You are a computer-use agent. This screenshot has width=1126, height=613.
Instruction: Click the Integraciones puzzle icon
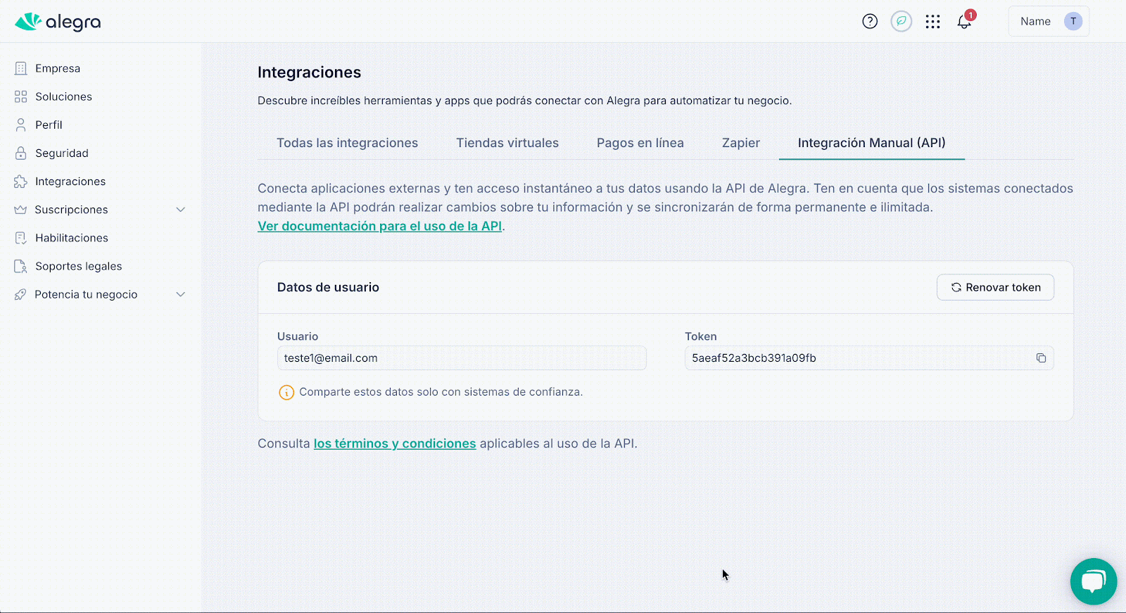pos(21,182)
